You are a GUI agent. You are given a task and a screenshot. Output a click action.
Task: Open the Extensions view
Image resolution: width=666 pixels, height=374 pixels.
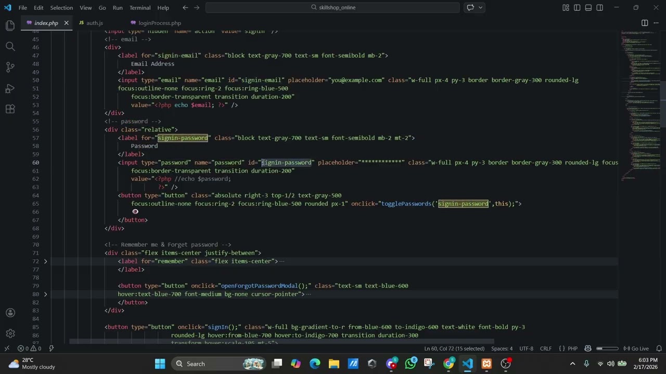click(10, 109)
